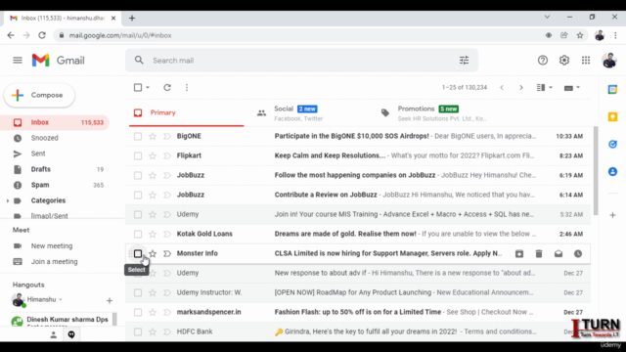Open search options filter icon

tap(464, 61)
